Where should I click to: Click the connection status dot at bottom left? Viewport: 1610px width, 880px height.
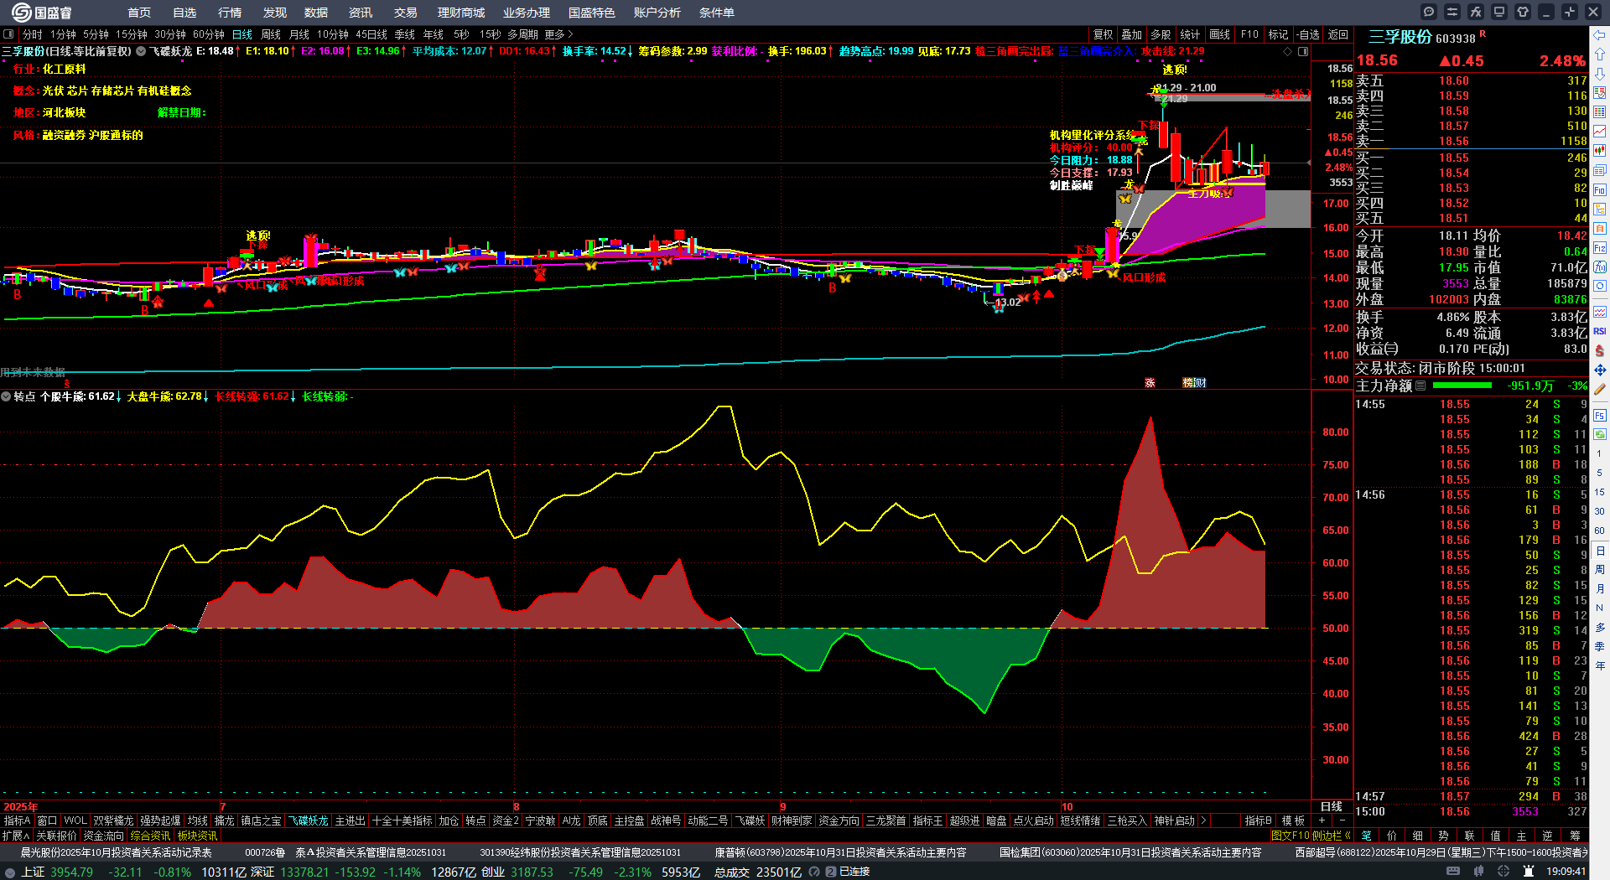pyautogui.click(x=10, y=872)
